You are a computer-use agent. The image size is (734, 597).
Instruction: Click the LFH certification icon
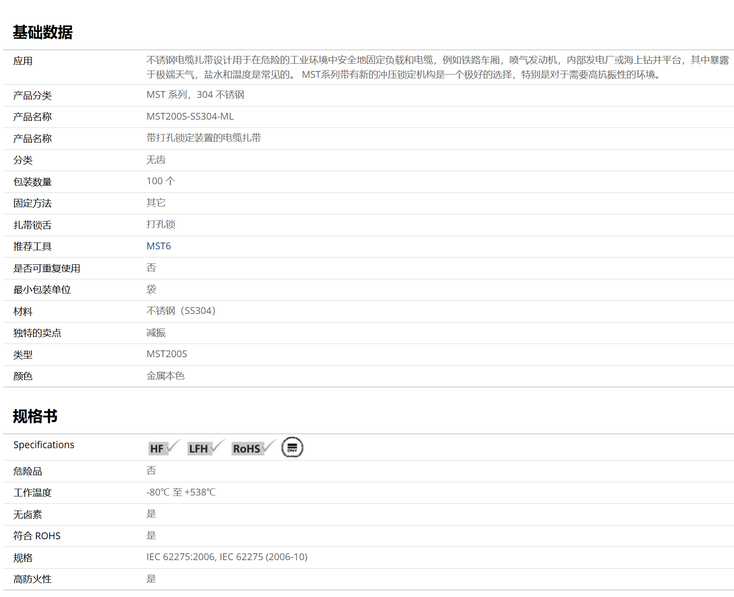pyautogui.click(x=205, y=448)
